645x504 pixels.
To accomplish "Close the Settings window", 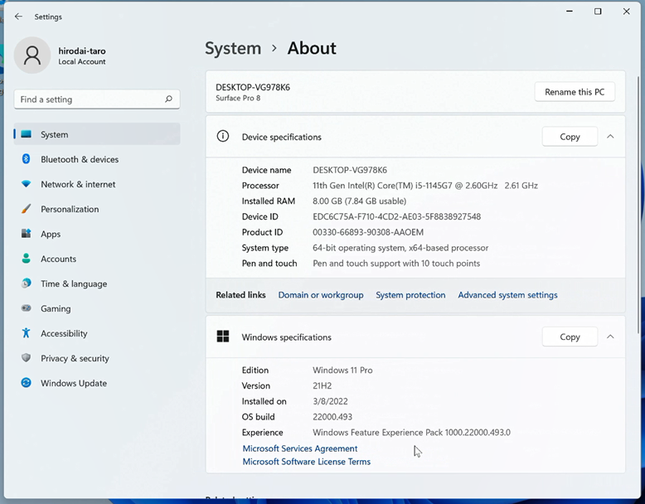I will click(626, 12).
